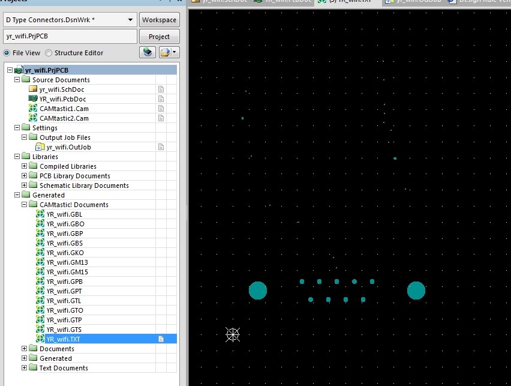Select the YR_wifi.PcbDoc tree entry

62,99
